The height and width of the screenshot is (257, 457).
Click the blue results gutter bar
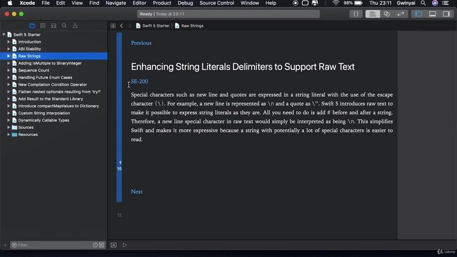pyautogui.click(x=119, y=117)
